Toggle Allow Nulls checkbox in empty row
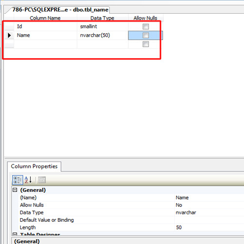This screenshot has width=244, height=244. [145, 44]
